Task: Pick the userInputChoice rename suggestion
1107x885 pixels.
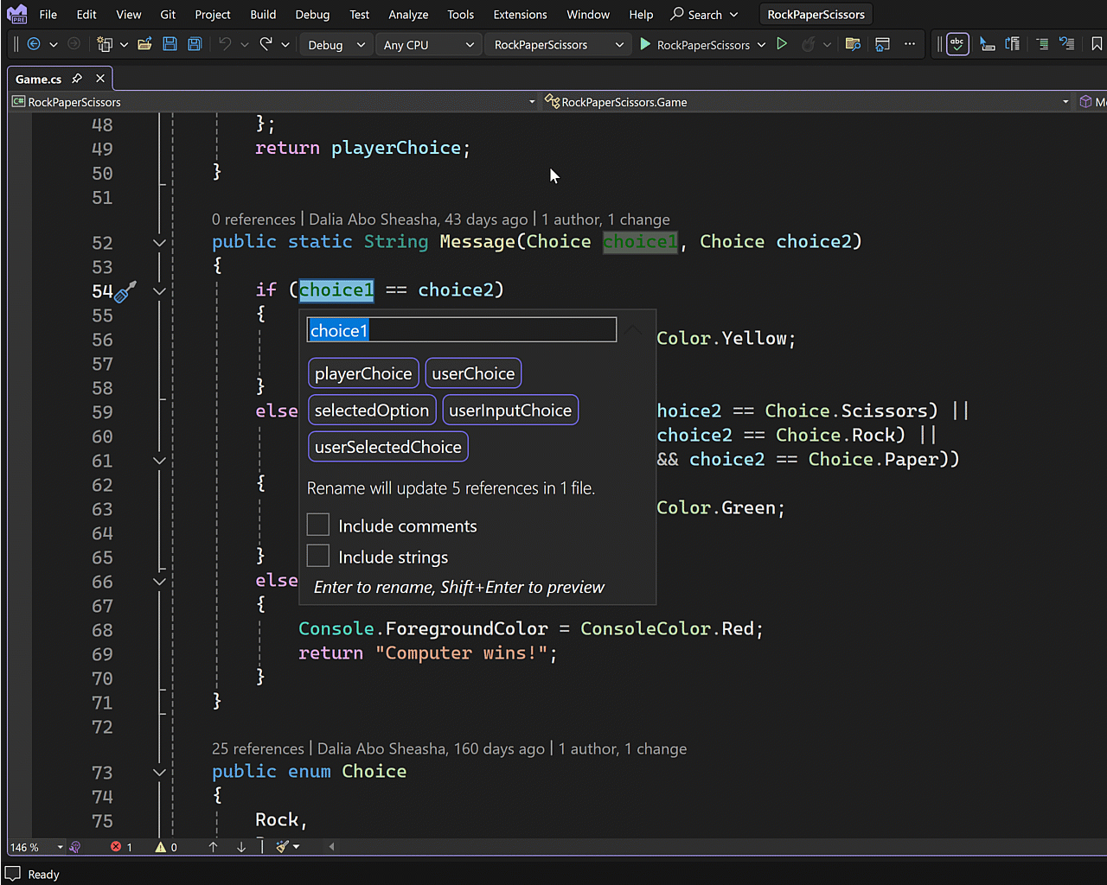Action: [510, 411]
